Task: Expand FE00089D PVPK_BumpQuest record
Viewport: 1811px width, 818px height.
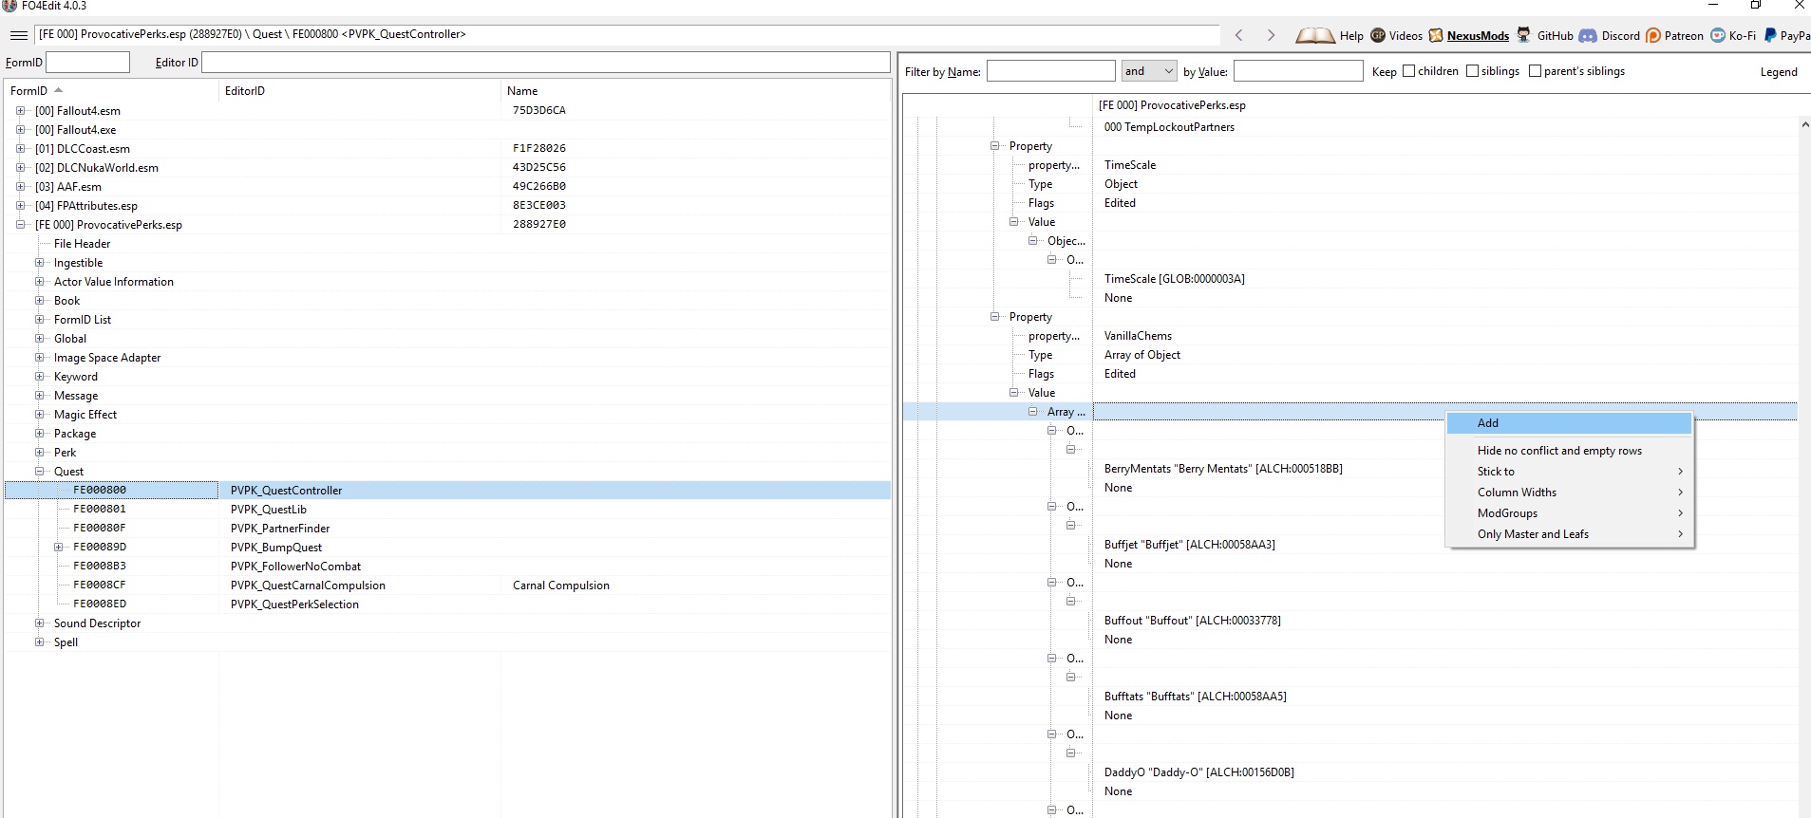Action: [x=58, y=548]
